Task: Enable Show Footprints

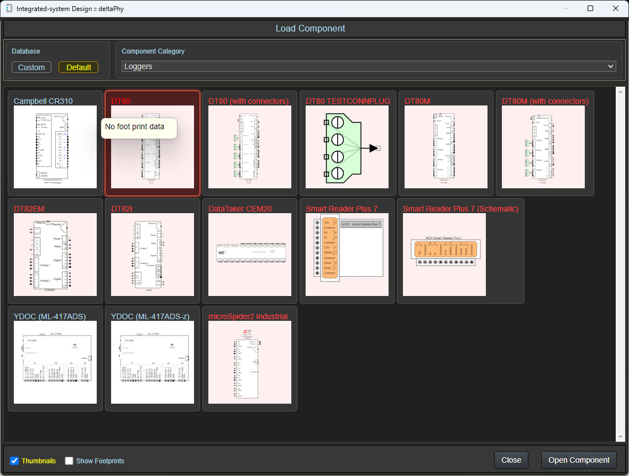Action: point(69,461)
